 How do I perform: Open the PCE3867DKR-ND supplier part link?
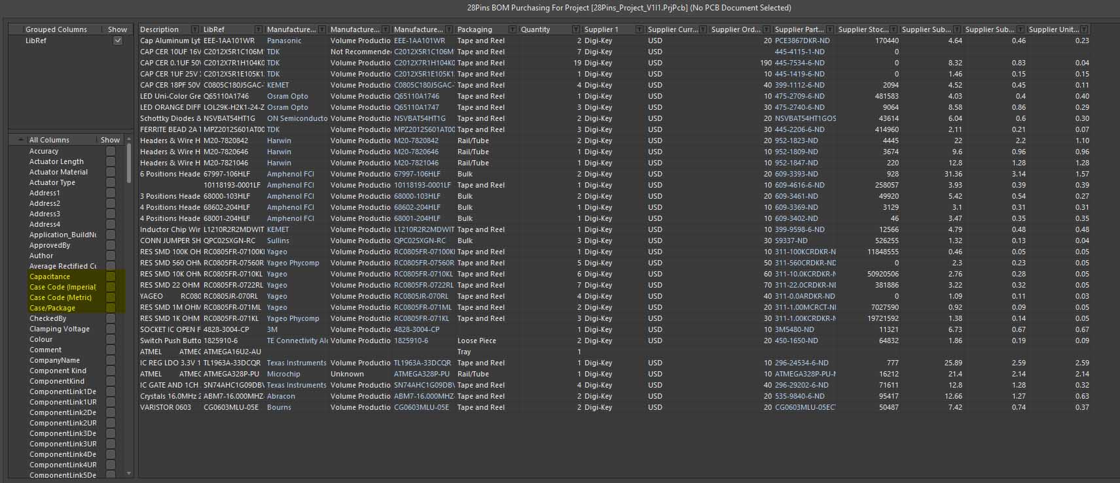click(x=802, y=41)
